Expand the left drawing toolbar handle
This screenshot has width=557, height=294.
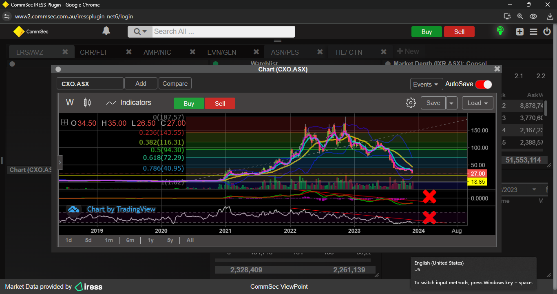coord(60,162)
